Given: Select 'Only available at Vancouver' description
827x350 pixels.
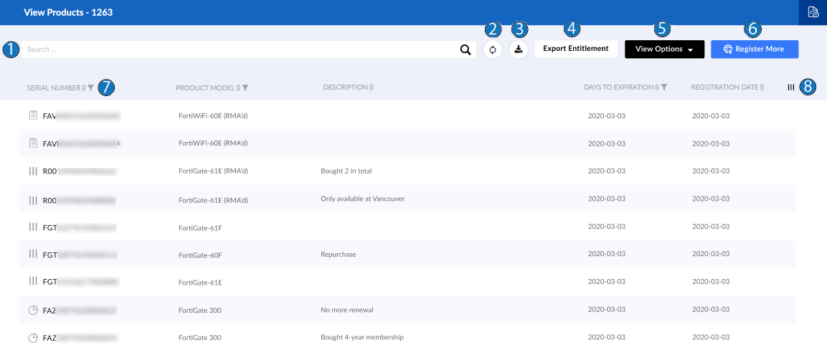Looking at the screenshot, I should 362,199.
